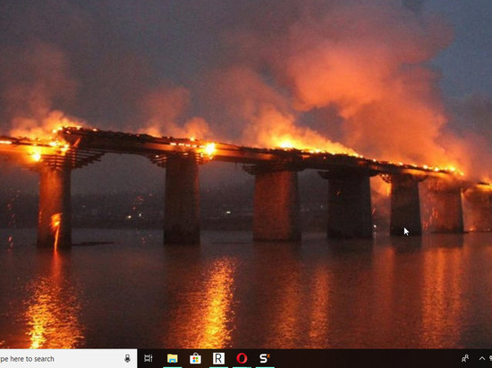Click into the taskbar search field
492x368 pixels.
[68, 358]
